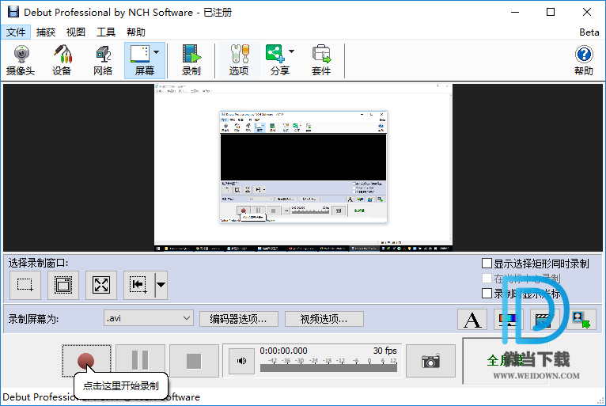Click the 0:00:00.000 recording time display
This screenshot has height=406, width=606.
pos(283,351)
